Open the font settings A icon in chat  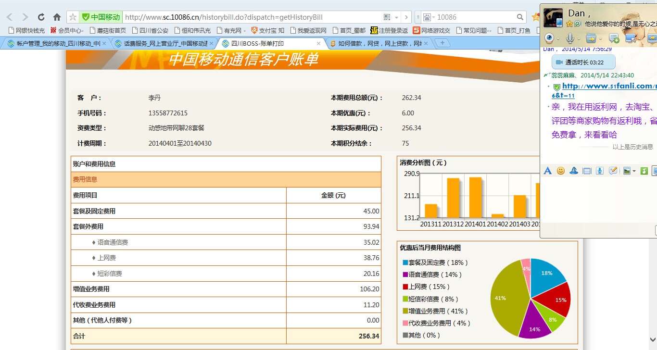click(547, 171)
